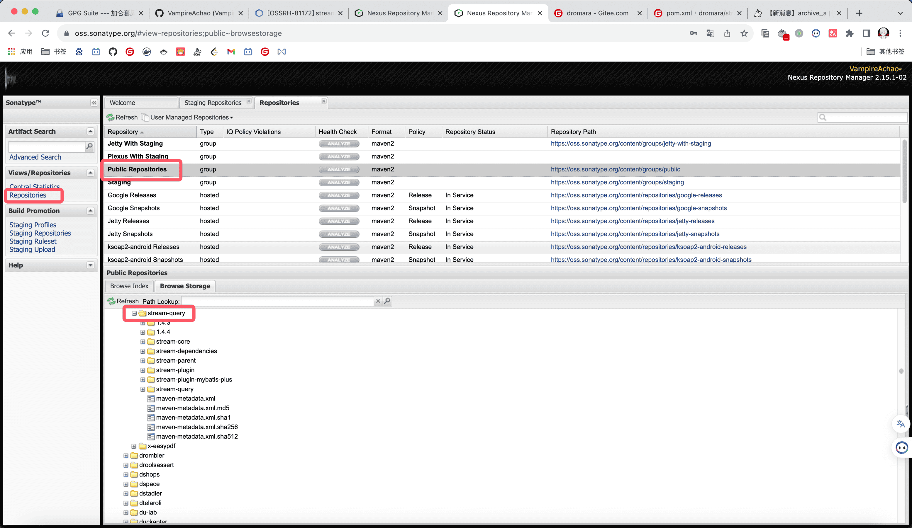Click Refresh in Browse Storage toolbar

pyautogui.click(x=123, y=301)
